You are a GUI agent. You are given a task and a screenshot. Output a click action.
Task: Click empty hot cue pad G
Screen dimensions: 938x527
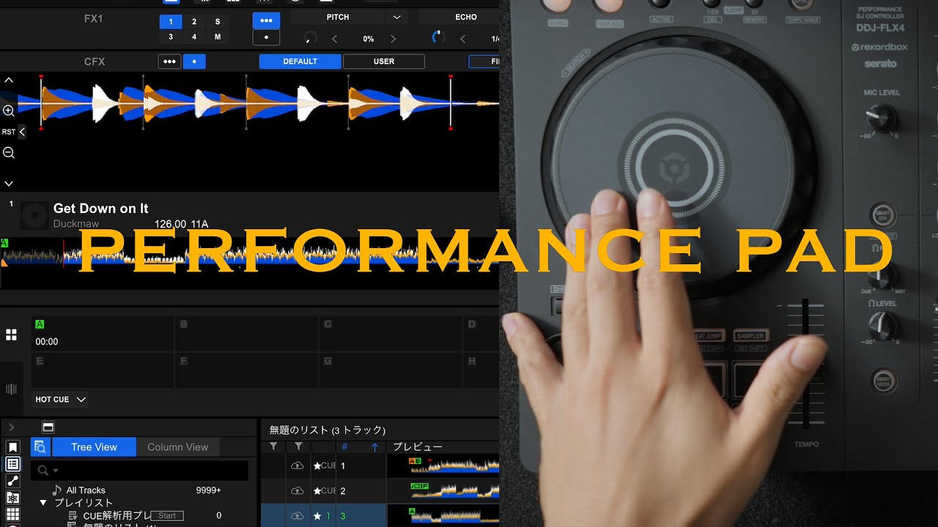click(391, 370)
